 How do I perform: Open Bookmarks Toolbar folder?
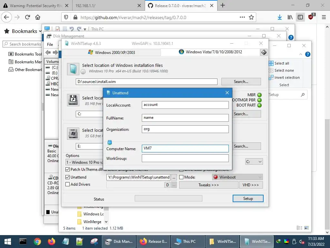(25, 54)
